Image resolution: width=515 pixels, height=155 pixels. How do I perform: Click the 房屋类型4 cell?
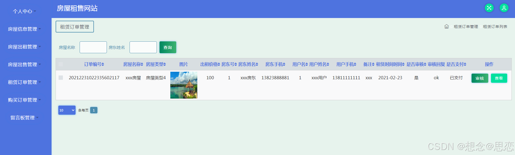(156, 78)
